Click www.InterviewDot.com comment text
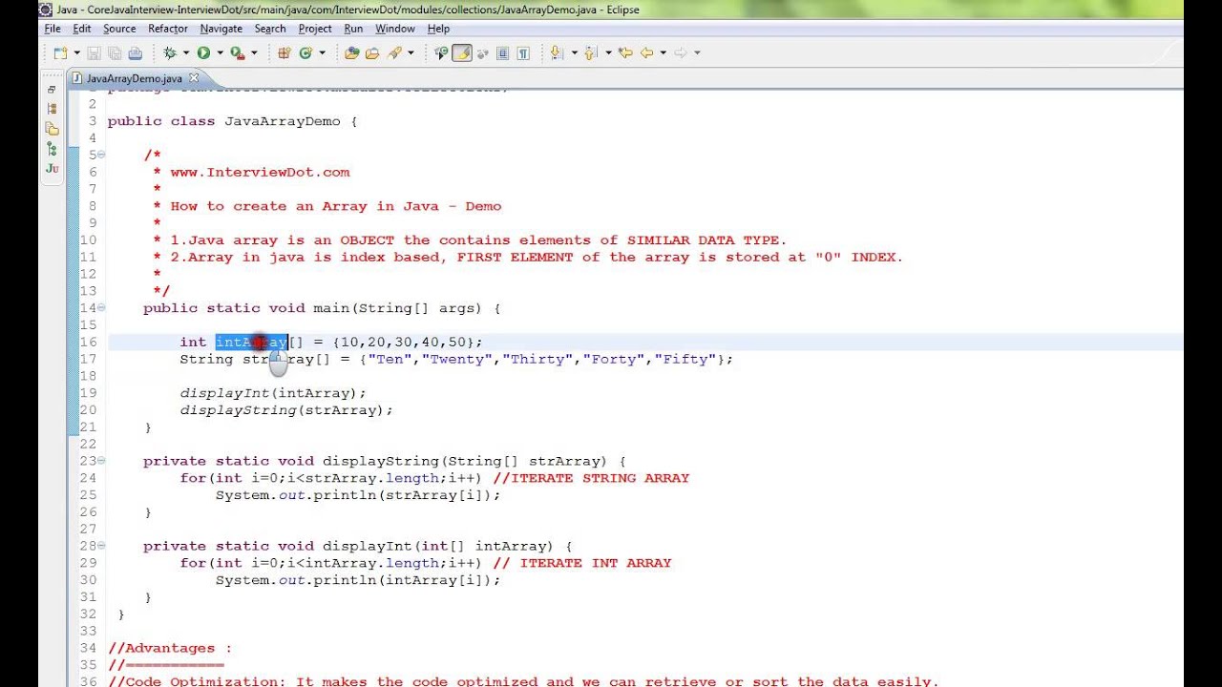 pyautogui.click(x=260, y=172)
